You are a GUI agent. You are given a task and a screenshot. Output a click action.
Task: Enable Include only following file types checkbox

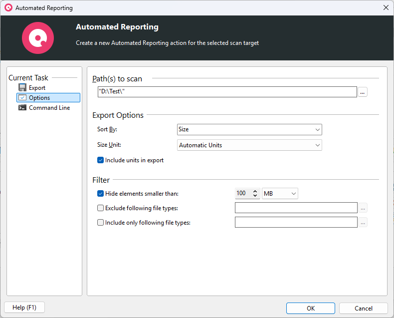pos(100,223)
